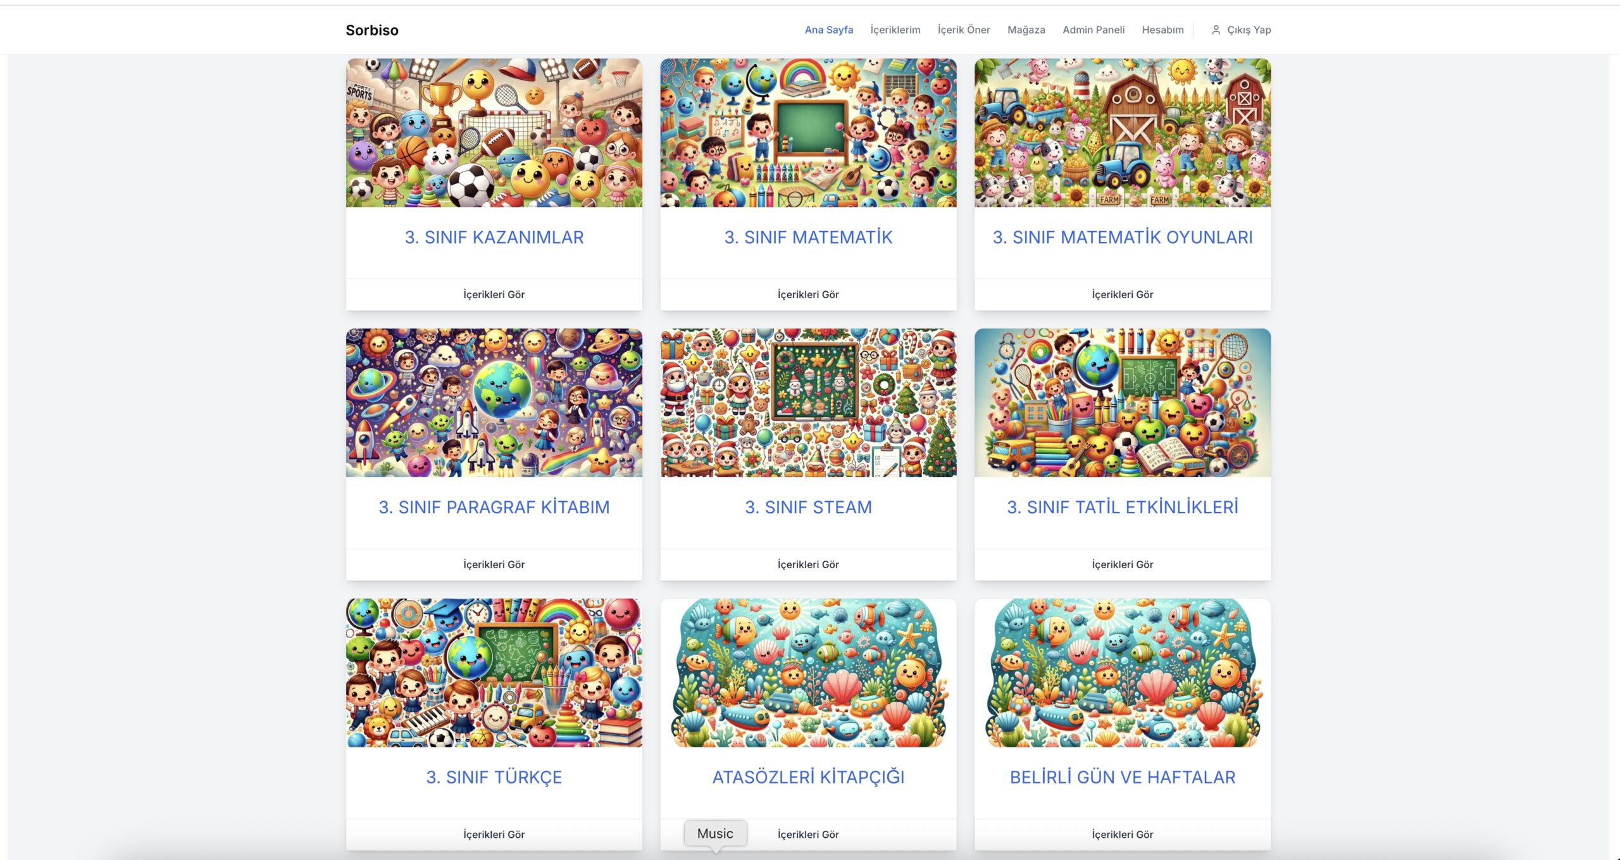Click the user icon beside Çıkış Yap

pos(1216,30)
